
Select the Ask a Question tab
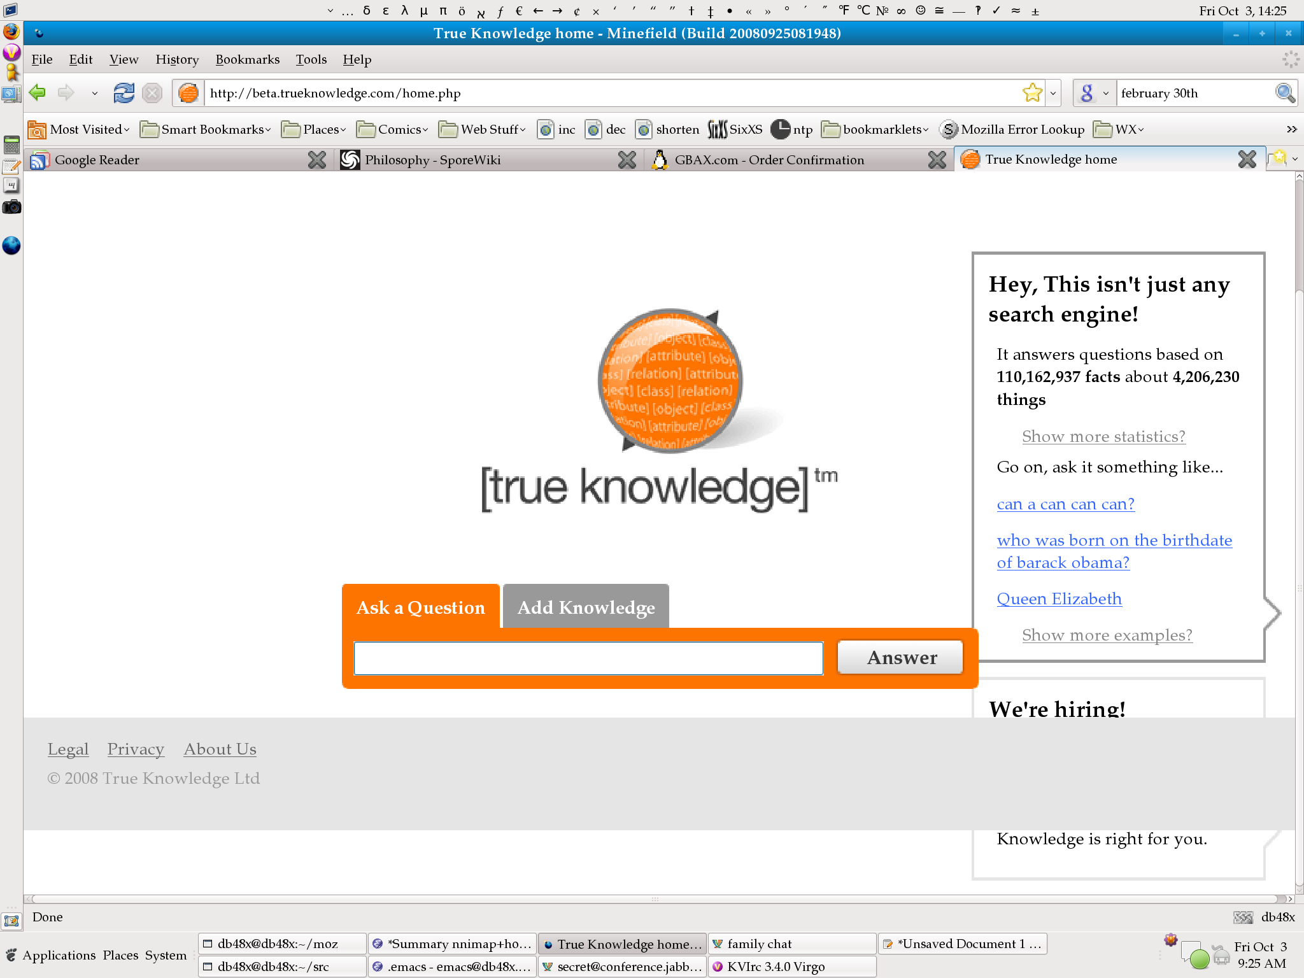tap(421, 607)
